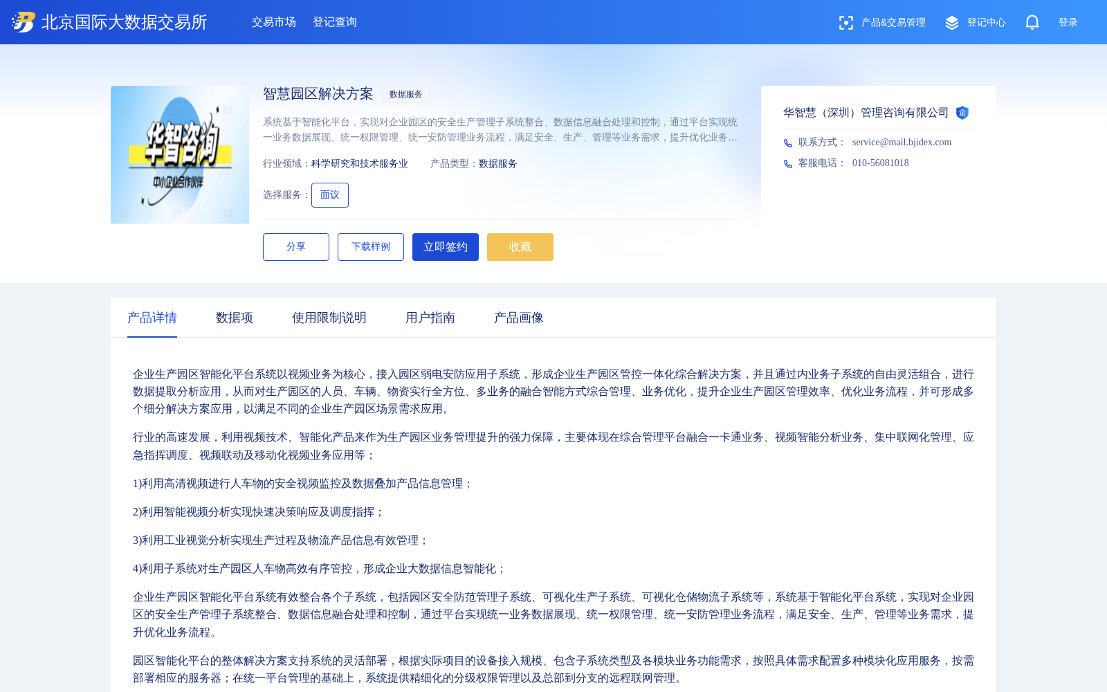Click the 产品&交易管理 scan icon

tap(845, 23)
